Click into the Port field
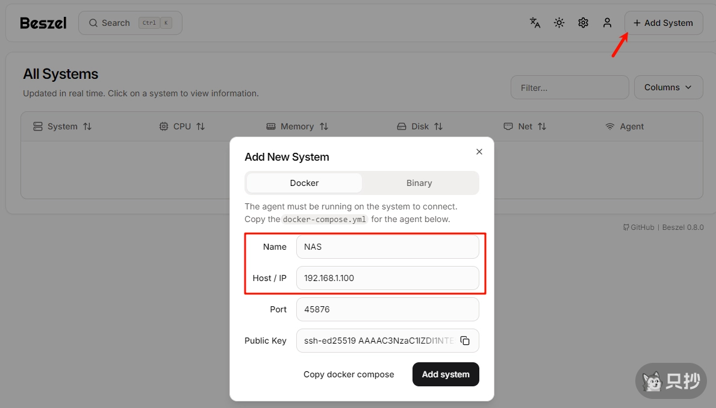716x408 pixels. 387,309
